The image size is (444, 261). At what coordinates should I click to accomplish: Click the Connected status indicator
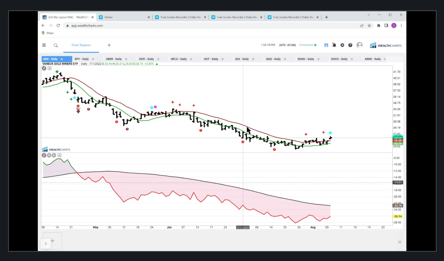[x=308, y=45]
